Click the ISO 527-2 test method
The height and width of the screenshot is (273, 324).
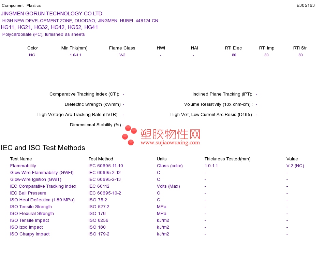pyautogui.click(x=99, y=206)
